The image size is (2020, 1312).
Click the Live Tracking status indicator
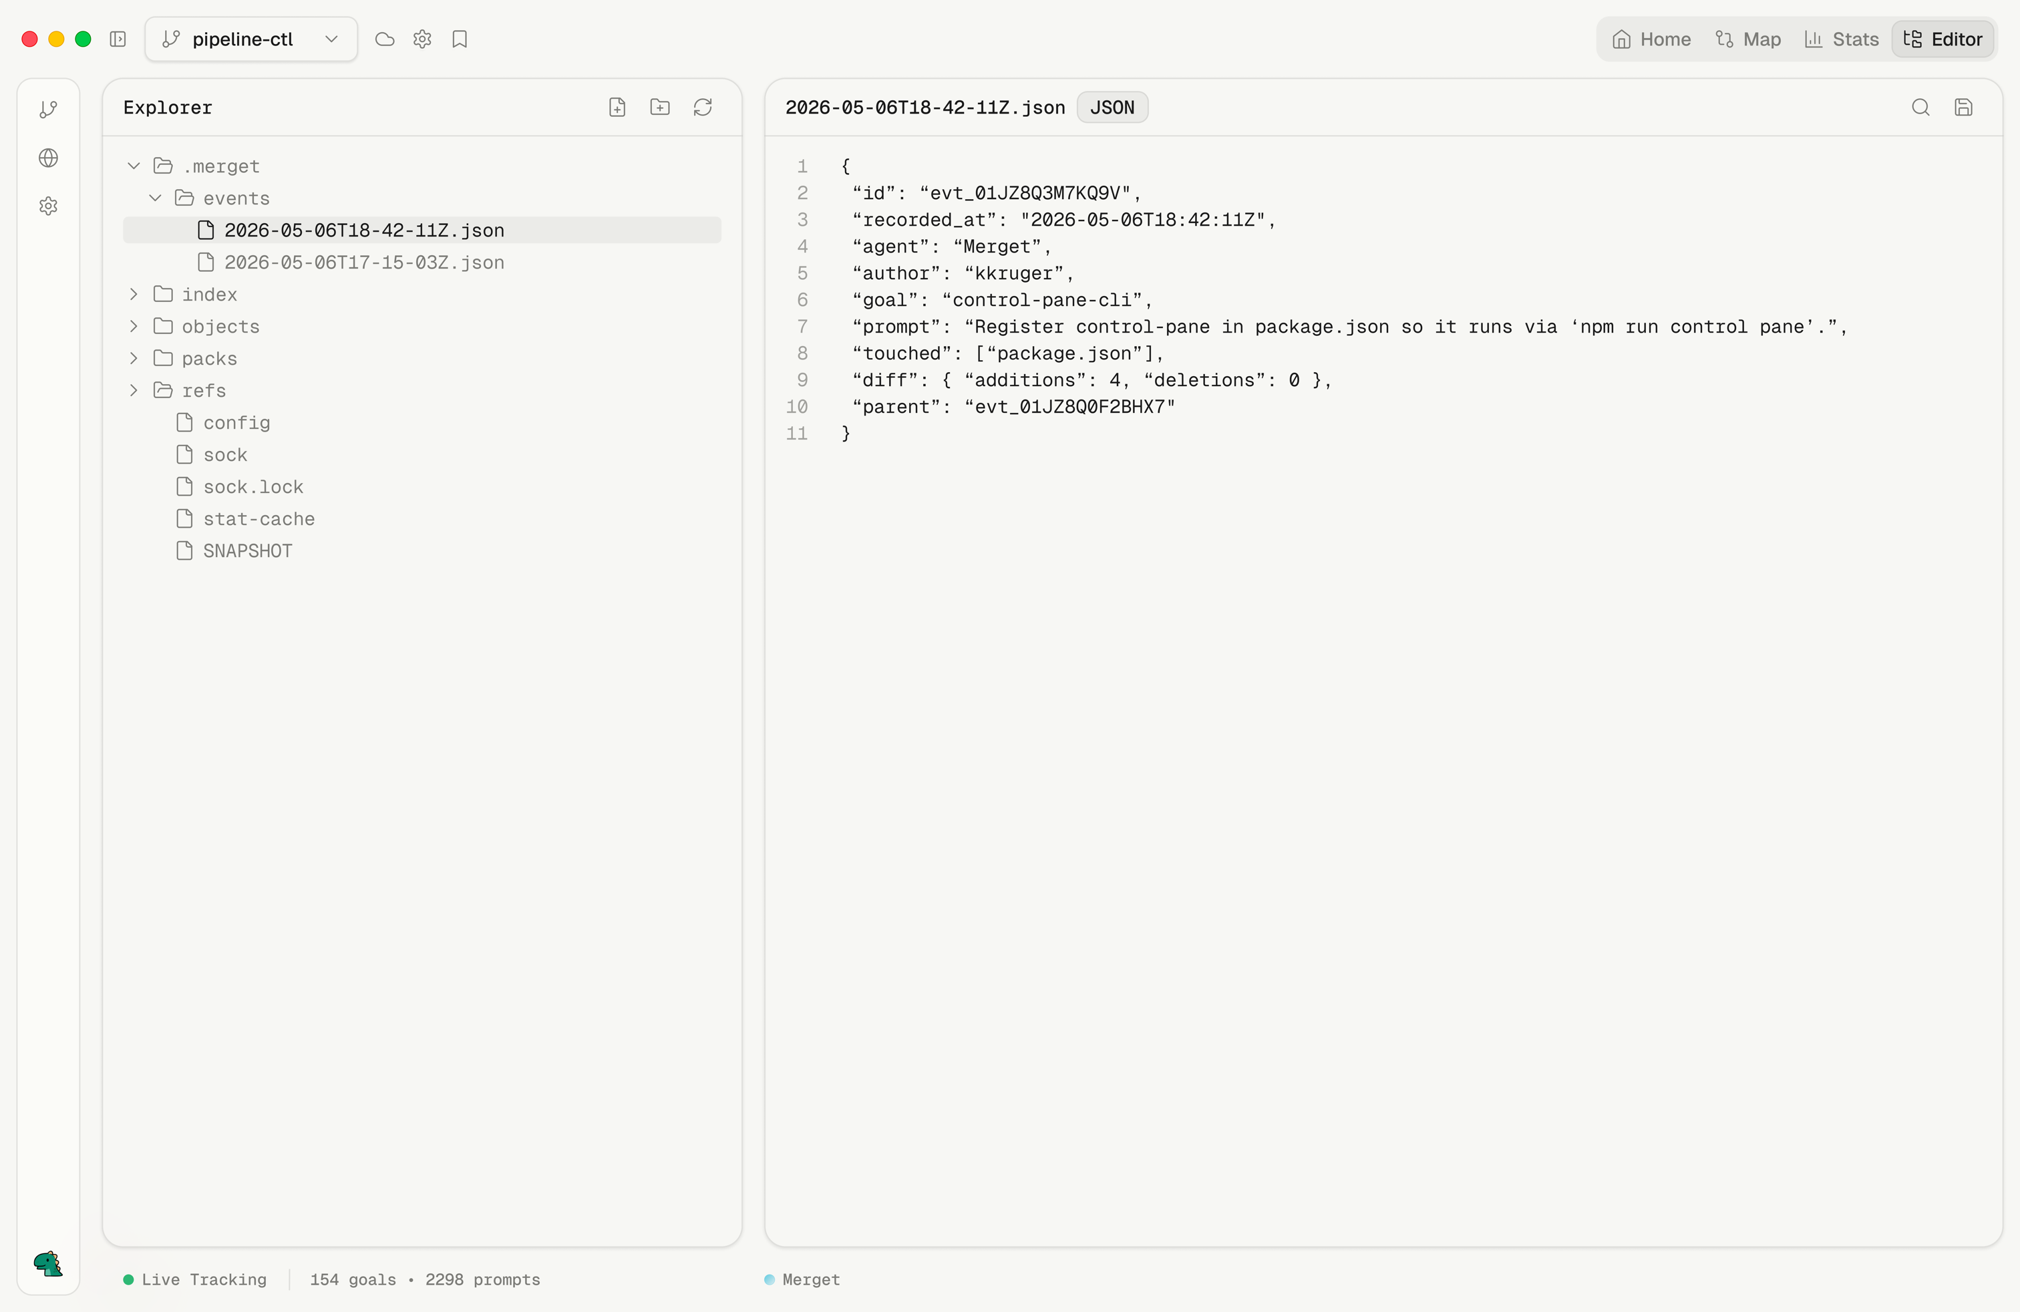194,1280
